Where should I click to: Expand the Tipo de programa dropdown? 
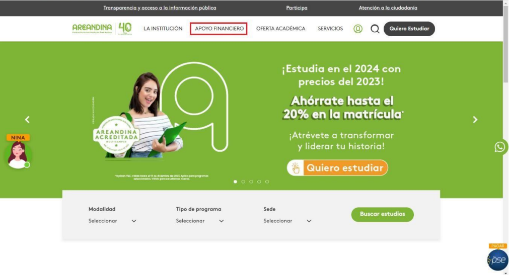pos(200,221)
